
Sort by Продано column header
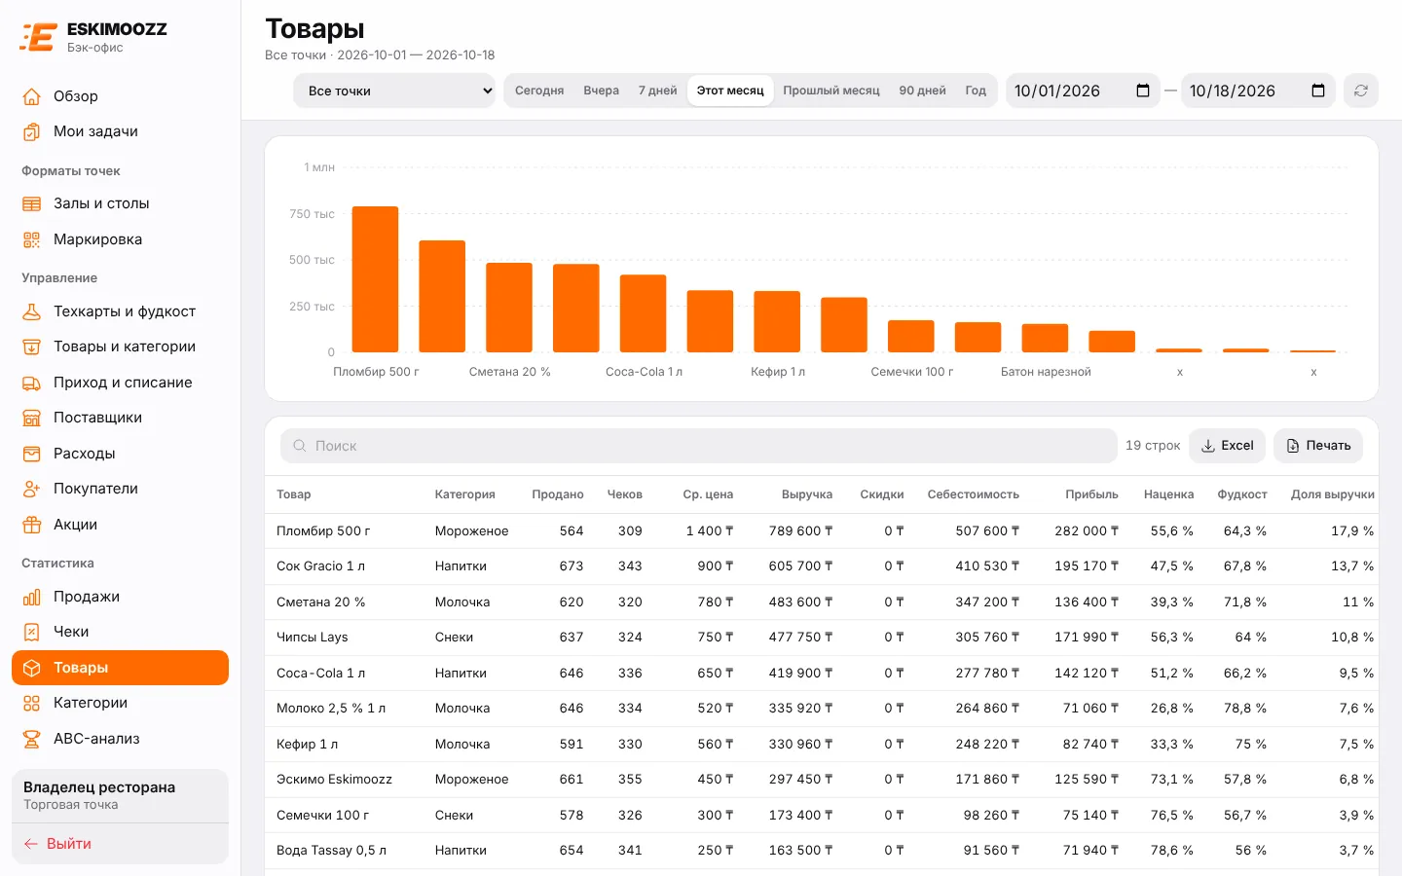click(x=558, y=494)
